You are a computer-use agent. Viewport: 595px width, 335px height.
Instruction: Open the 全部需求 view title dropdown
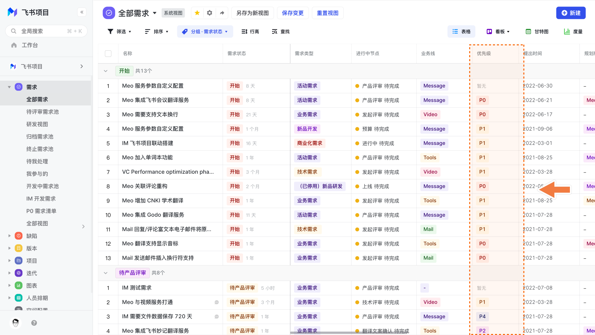point(155,13)
